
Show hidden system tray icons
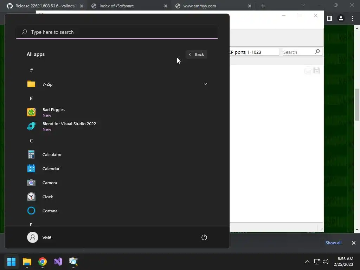click(x=307, y=262)
